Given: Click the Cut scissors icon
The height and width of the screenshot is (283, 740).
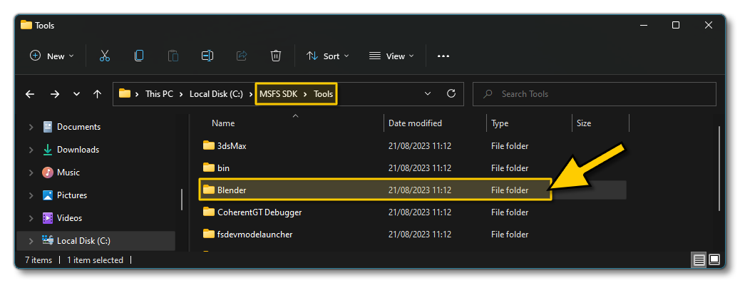Looking at the screenshot, I should point(105,56).
